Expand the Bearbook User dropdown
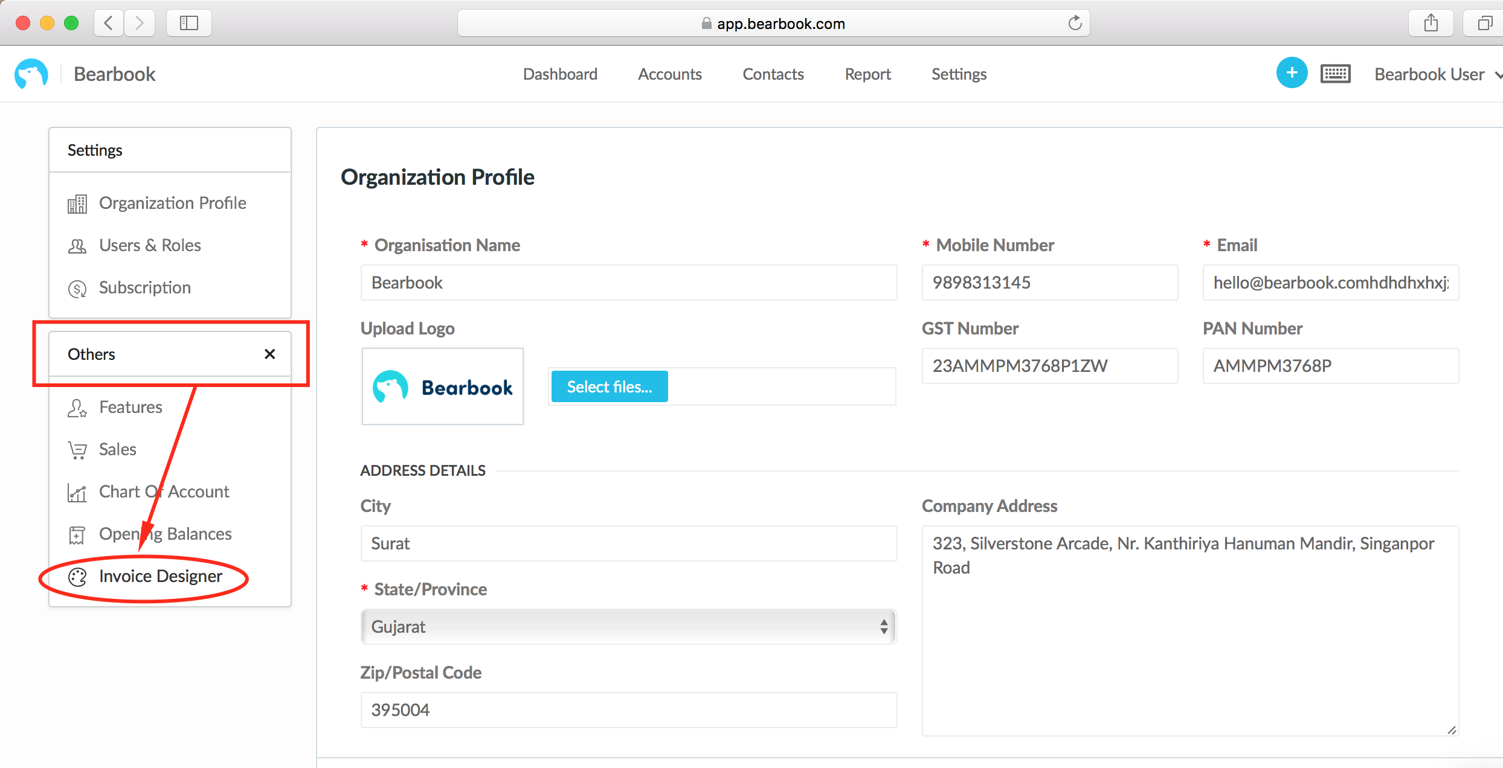The width and height of the screenshot is (1503, 768). pos(1438,74)
